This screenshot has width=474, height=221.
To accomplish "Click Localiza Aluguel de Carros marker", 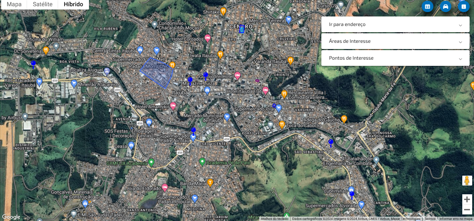I will 107,71.
